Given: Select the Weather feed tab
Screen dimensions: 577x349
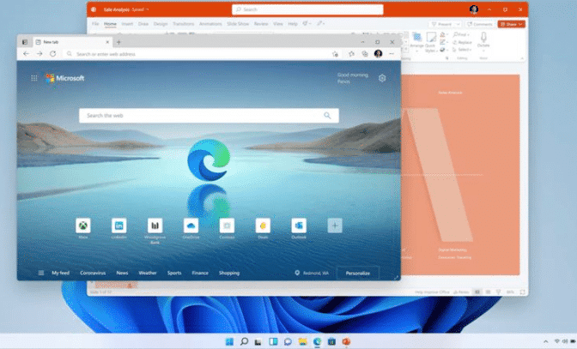Looking at the screenshot, I should coord(148,273).
